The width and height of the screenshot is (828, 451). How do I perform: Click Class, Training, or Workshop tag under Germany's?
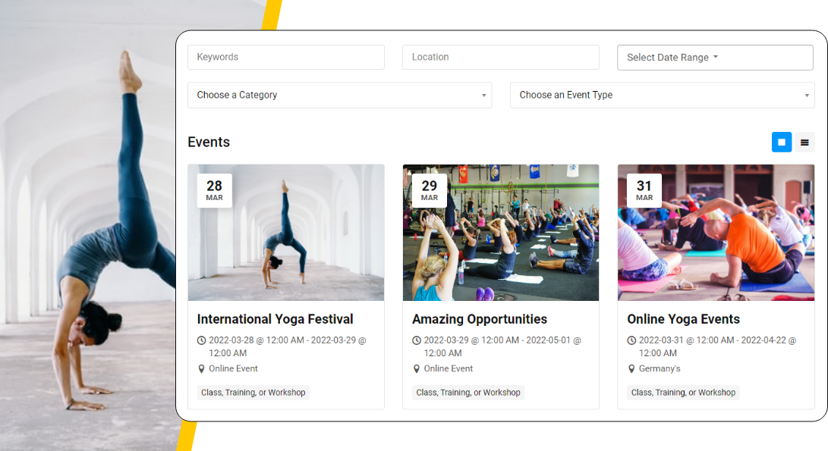coord(683,393)
